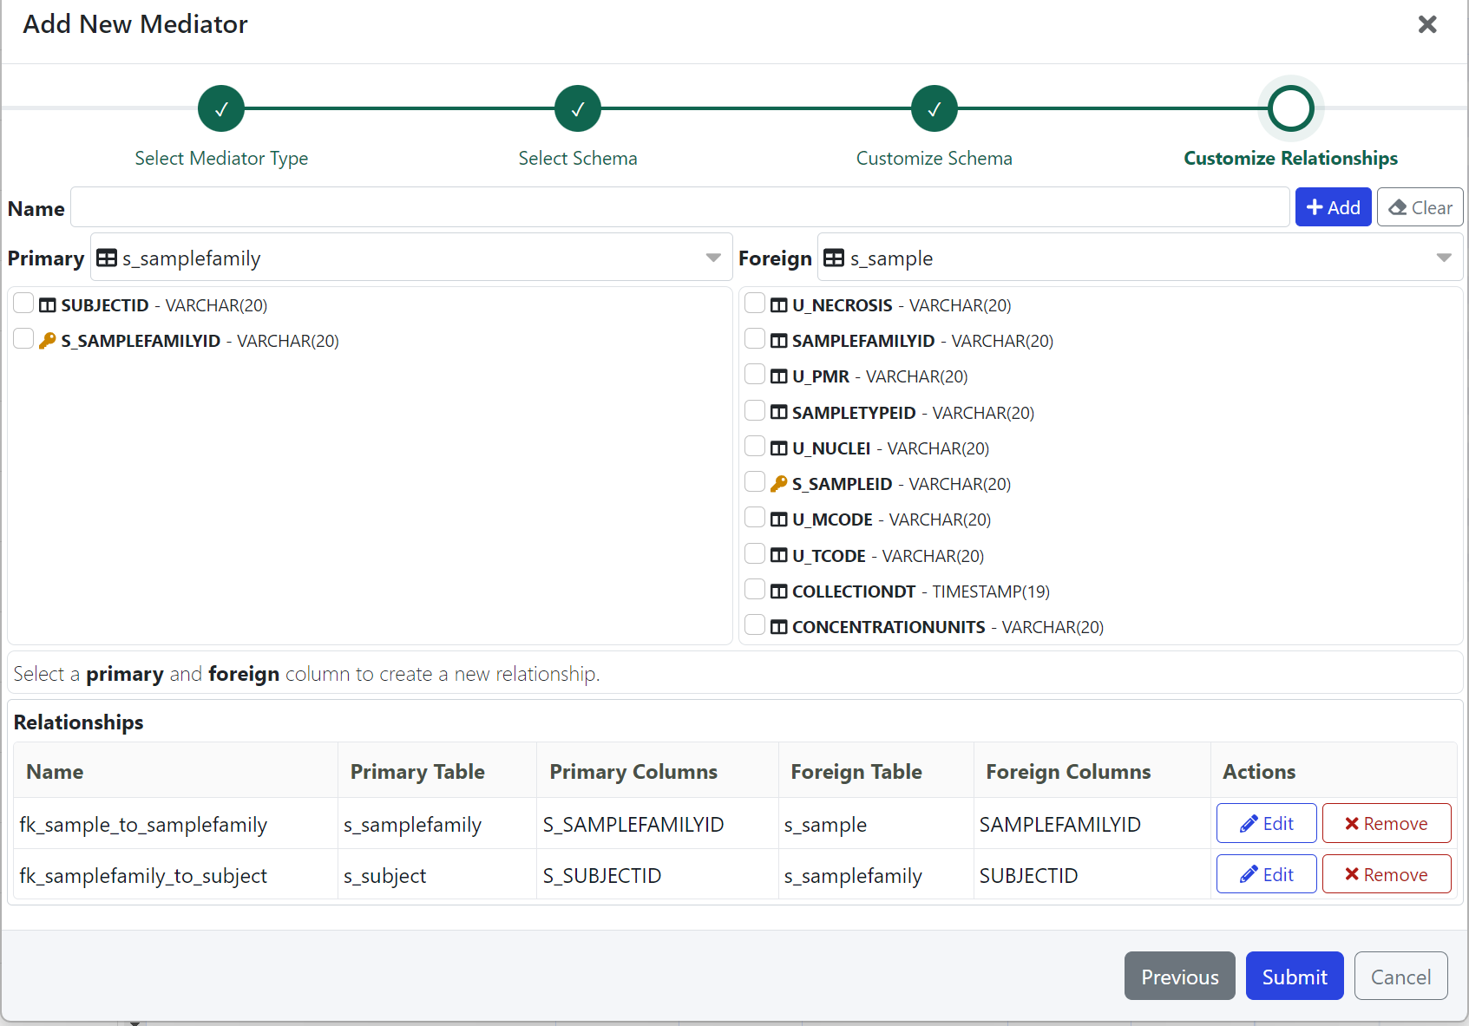This screenshot has height=1026, width=1469.
Task: Close the Add New Mediator dialog
Action: (1427, 24)
